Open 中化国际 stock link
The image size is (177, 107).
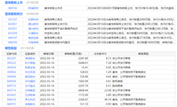pyautogui.click(x=30, y=81)
